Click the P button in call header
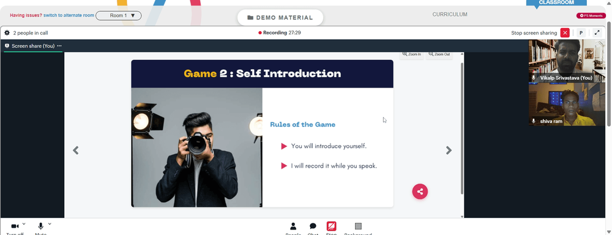Screen dimensions: 612x235 tap(581, 33)
